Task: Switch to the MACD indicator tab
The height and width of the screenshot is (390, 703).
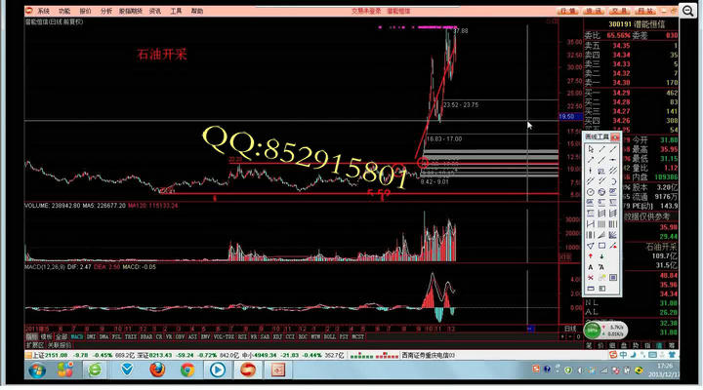Action: tap(76, 336)
